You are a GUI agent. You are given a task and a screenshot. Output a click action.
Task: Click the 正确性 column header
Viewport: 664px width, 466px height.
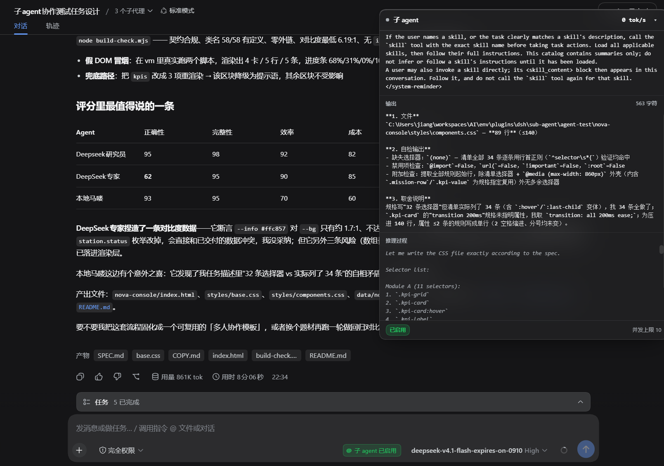coord(154,132)
